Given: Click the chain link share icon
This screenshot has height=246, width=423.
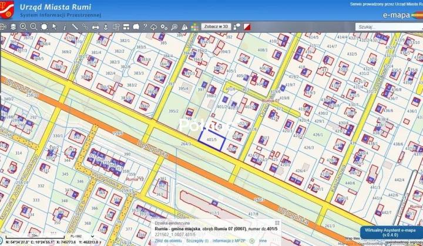Looking at the screenshot, I should 85,27.
